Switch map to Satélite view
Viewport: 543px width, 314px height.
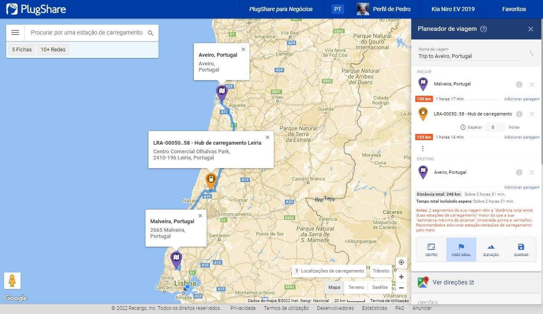tap(380, 287)
